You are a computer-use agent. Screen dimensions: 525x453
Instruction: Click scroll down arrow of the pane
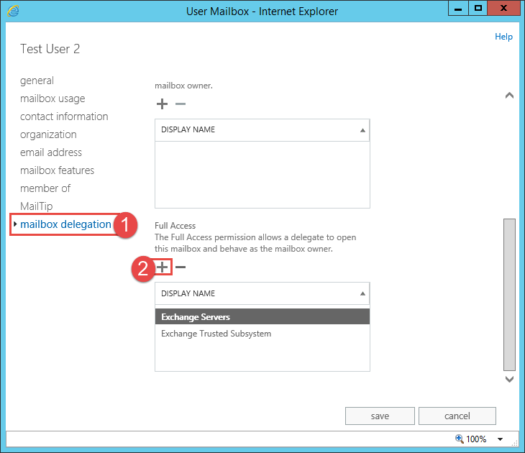coord(509,380)
